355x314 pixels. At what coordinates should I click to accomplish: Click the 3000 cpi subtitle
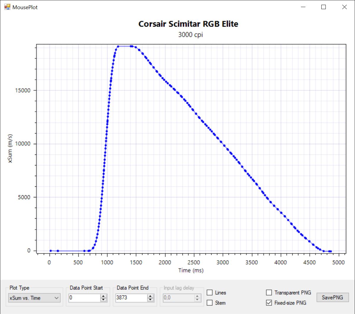click(x=190, y=35)
